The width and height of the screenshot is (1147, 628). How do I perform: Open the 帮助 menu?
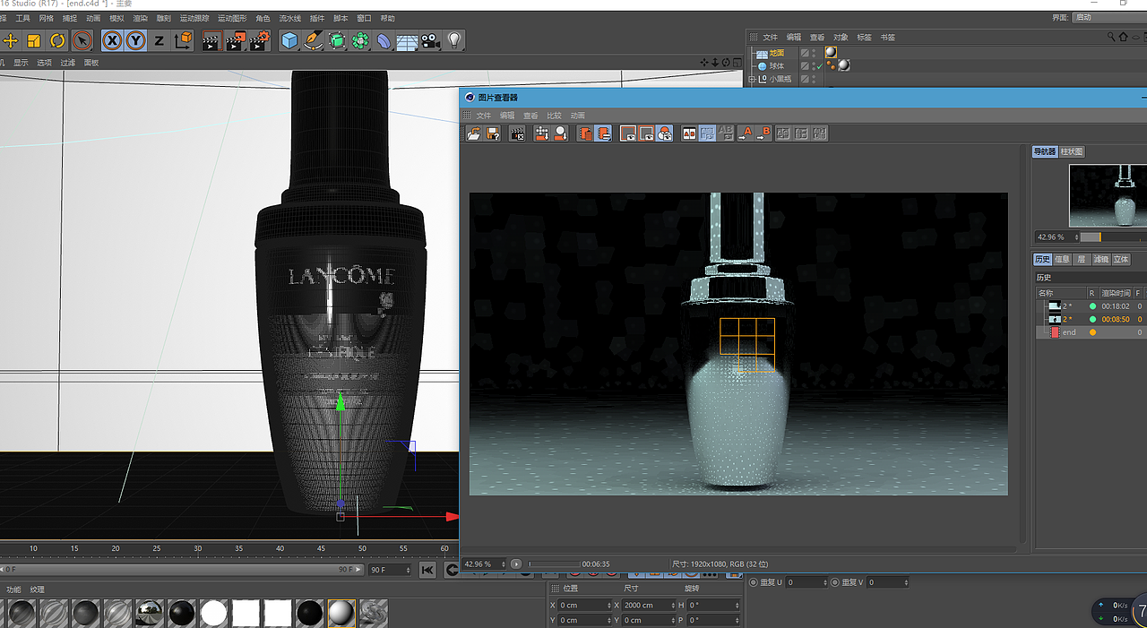pos(387,18)
